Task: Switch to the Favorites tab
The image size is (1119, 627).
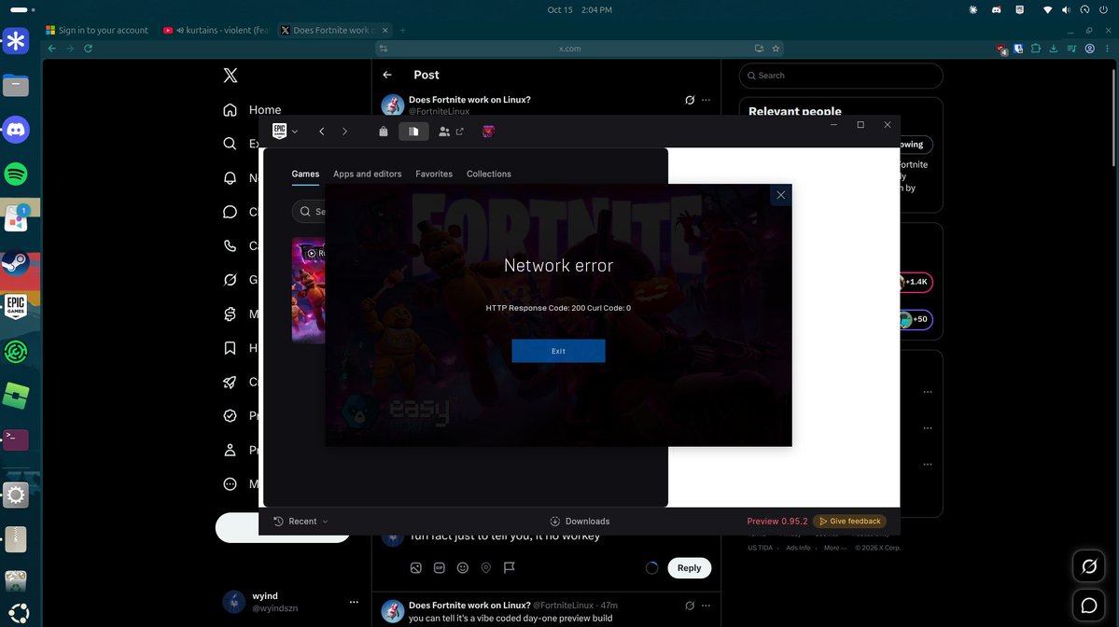Action: [434, 174]
